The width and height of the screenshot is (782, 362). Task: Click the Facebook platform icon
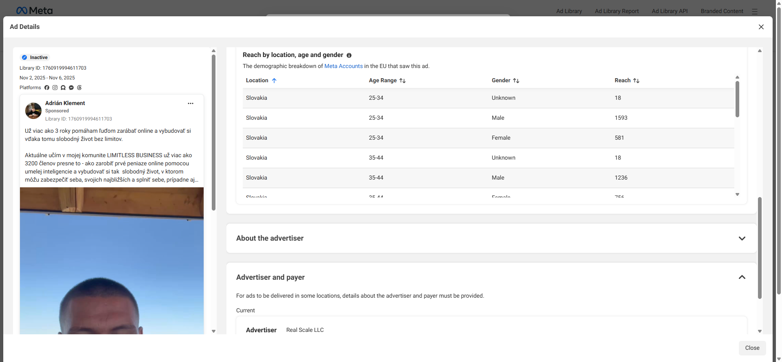(x=47, y=88)
